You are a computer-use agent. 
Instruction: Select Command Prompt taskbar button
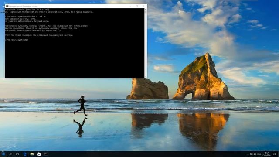(x=46, y=154)
